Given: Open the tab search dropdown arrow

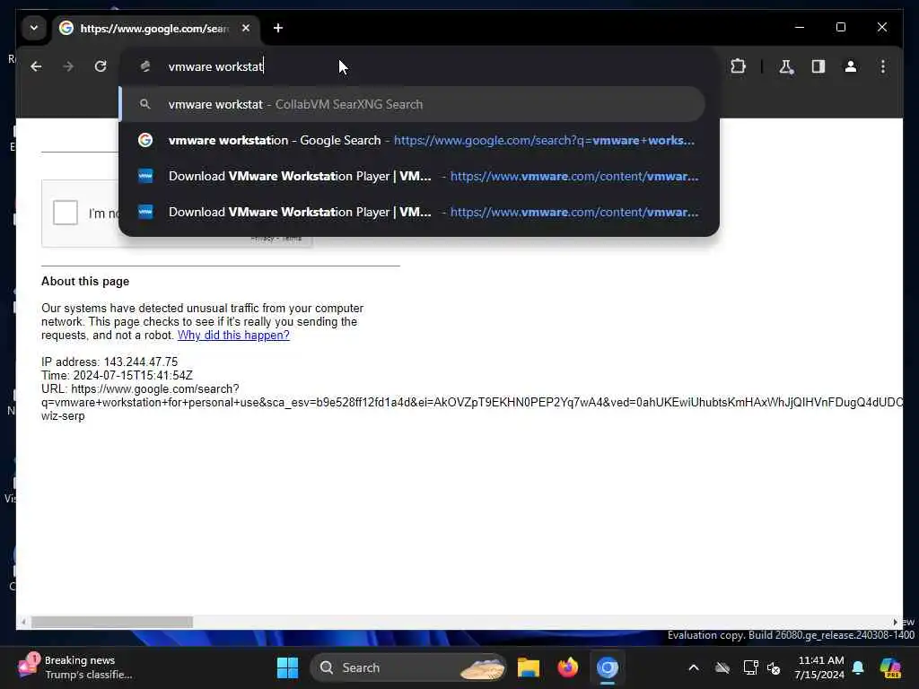Looking at the screenshot, I should point(34,28).
